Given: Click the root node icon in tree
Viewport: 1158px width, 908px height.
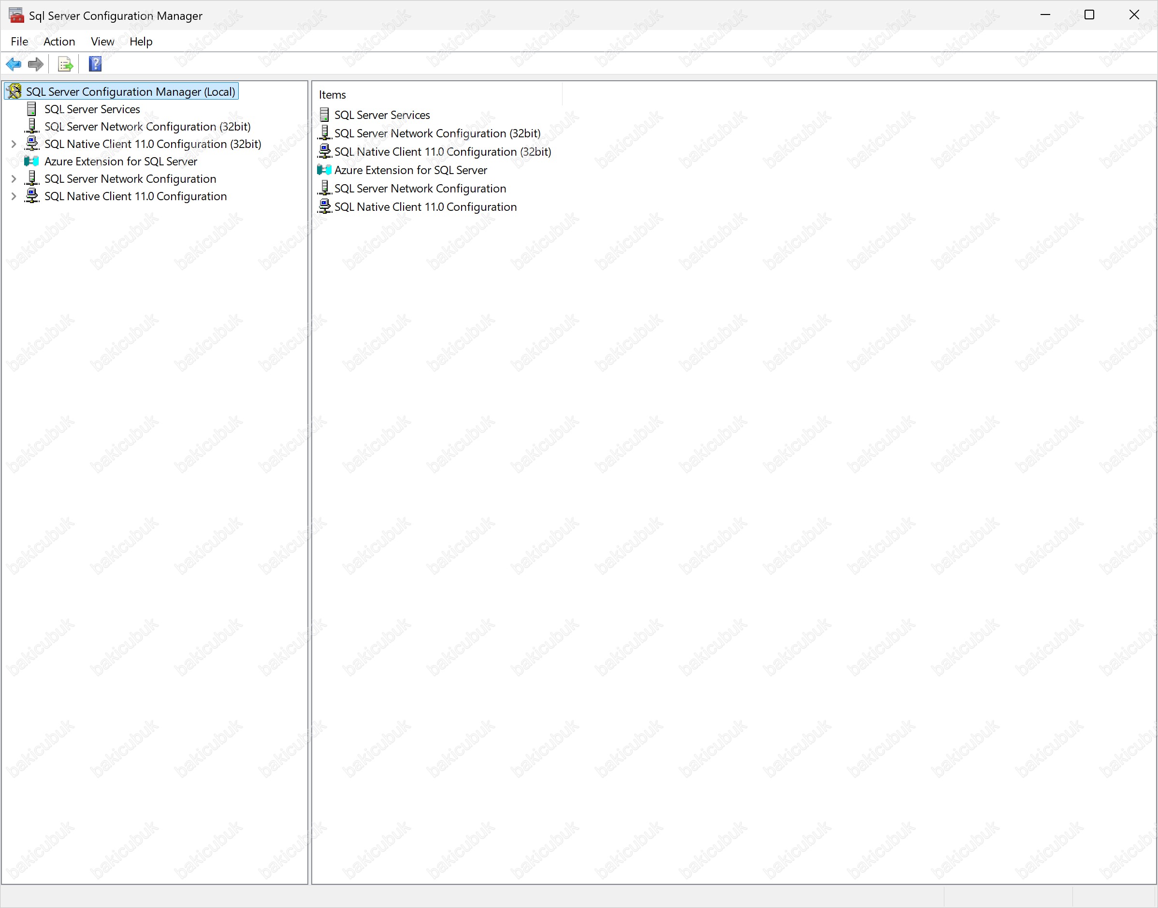Looking at the screenshot, I should click(x=14, y=91).
